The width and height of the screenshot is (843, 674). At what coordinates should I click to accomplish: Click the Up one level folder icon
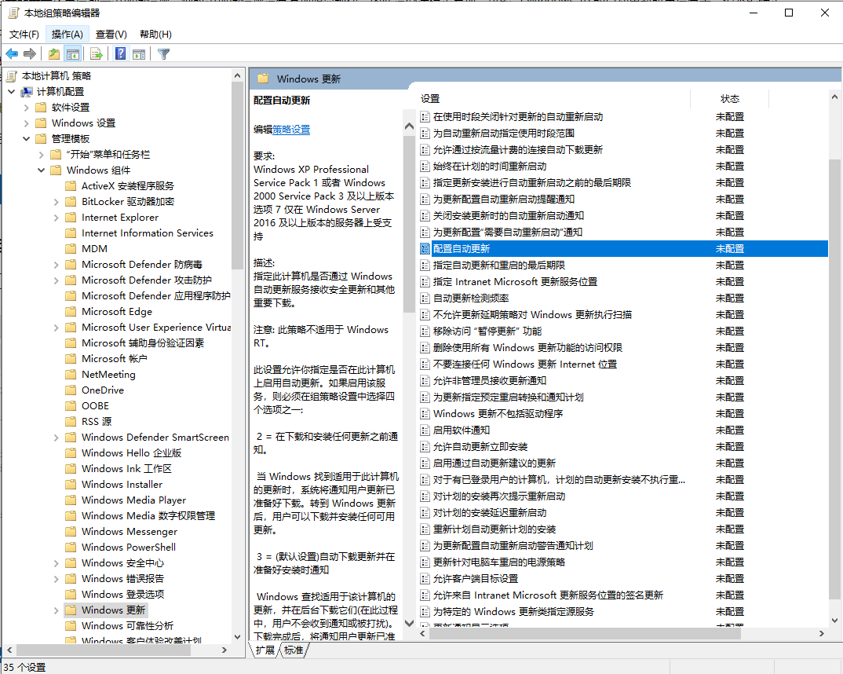point(53,53)
